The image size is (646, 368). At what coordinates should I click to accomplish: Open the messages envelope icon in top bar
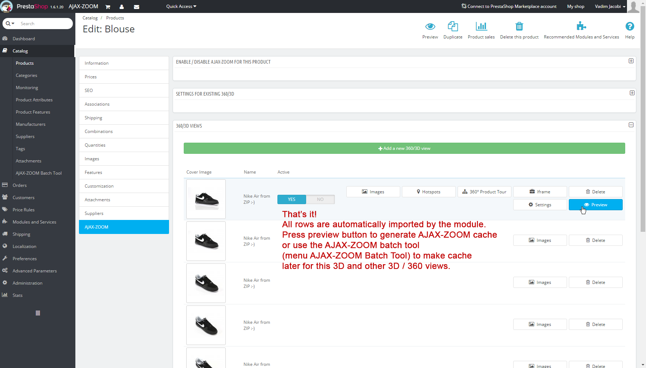tap(136, 7)
